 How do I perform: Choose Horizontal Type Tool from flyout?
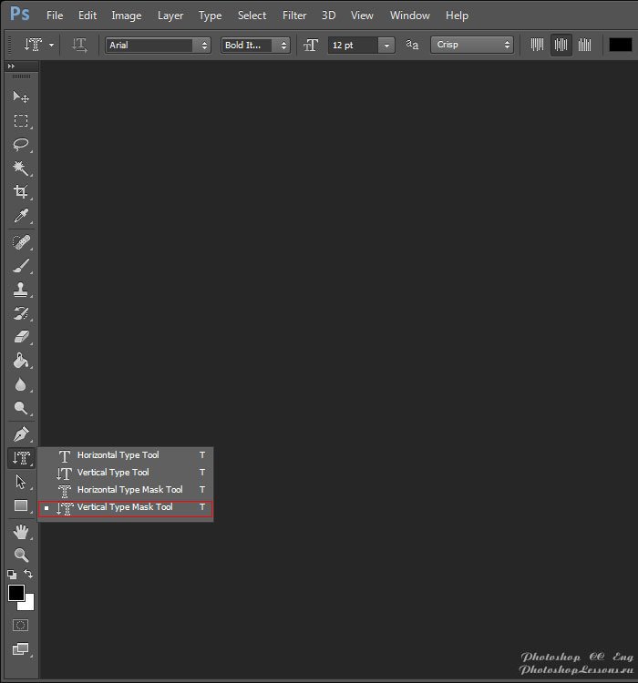pos(118,455)
